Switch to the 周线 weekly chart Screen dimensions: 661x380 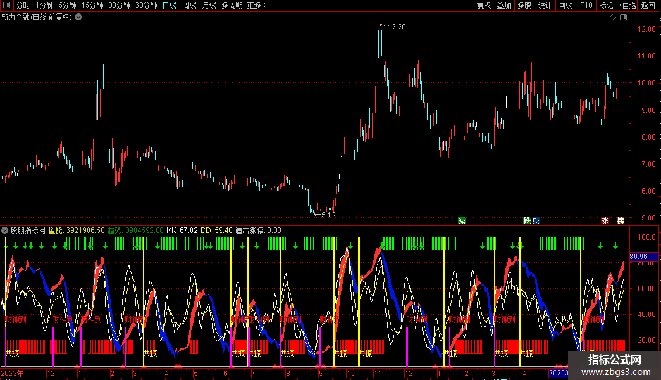[190, 5]
